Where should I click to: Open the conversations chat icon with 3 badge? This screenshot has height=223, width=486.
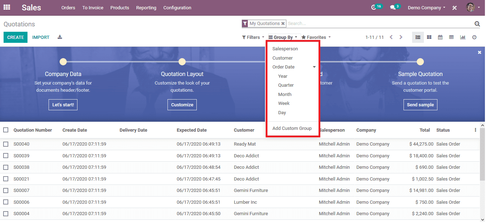395,7
